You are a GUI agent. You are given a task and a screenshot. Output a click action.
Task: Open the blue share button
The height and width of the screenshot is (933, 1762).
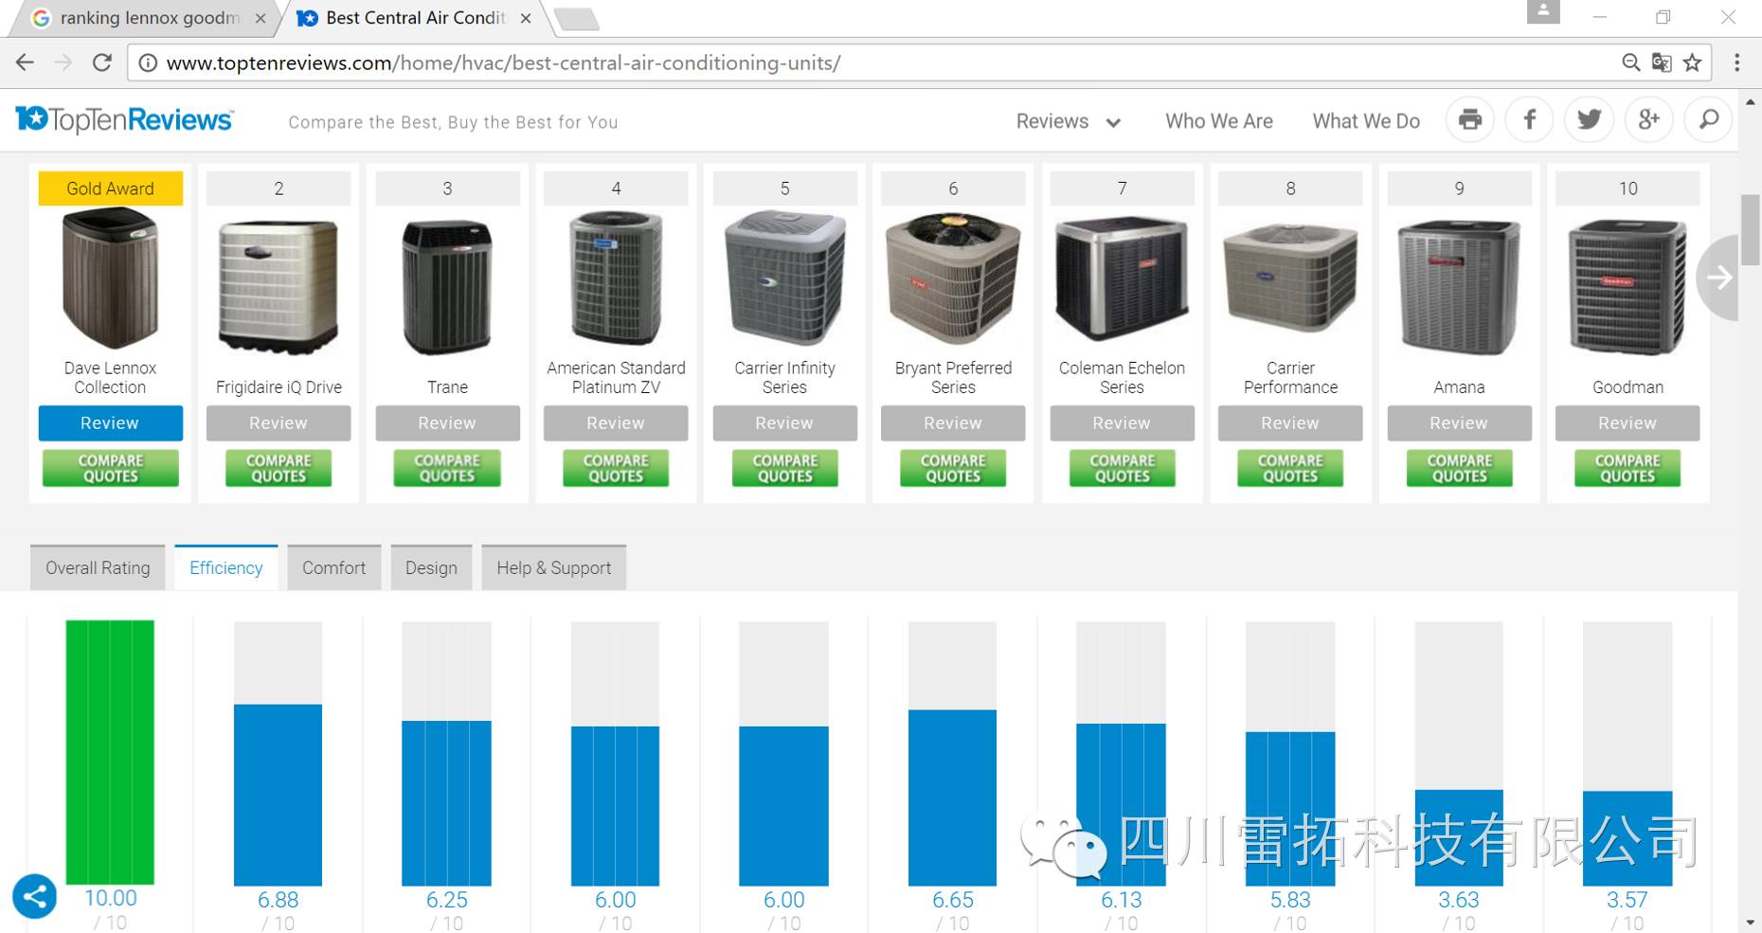35,896
